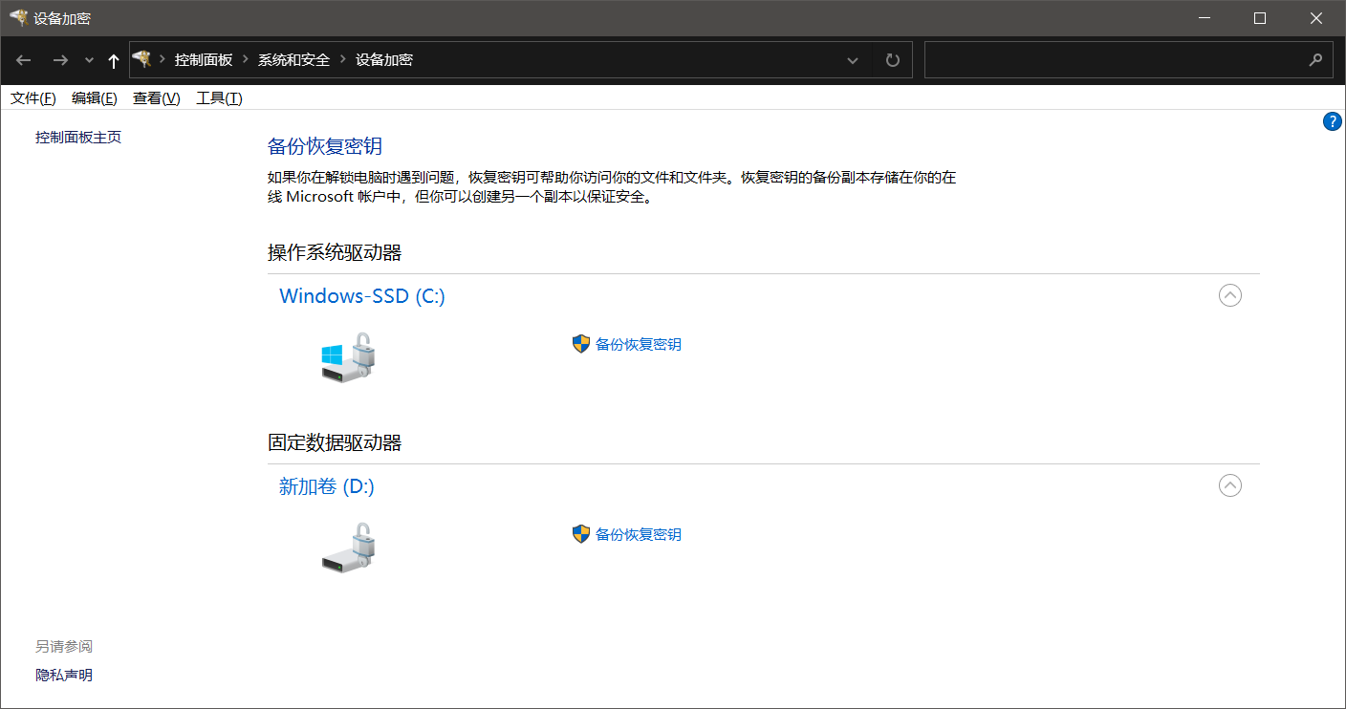Open the 文件(F) menu
The width and height of the screenshot is (1346, 709).
click(x=33, y=97)
